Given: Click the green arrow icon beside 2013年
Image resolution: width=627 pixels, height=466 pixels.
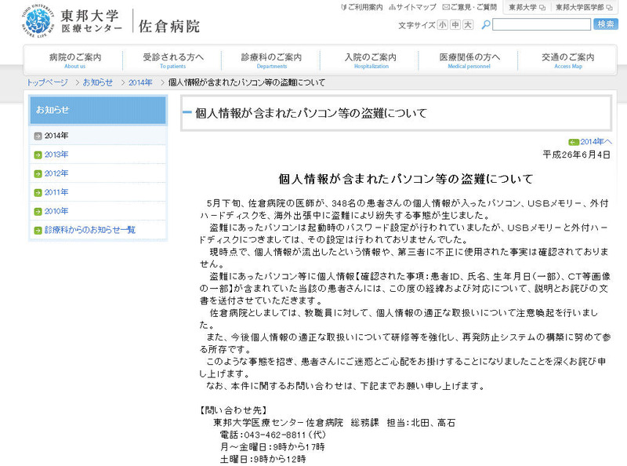Looking at the screenshot, I should (38, 155).
